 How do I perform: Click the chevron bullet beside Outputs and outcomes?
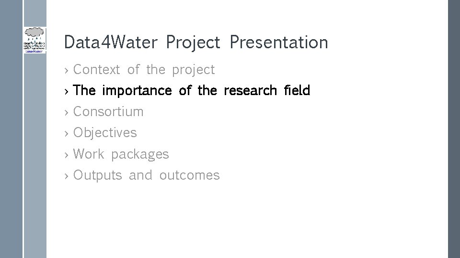tap(67, 176)
